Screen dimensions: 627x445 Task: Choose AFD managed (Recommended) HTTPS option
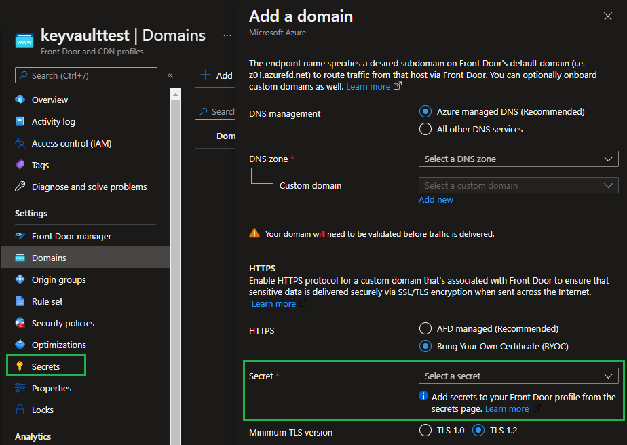click(x=425, y=328)
